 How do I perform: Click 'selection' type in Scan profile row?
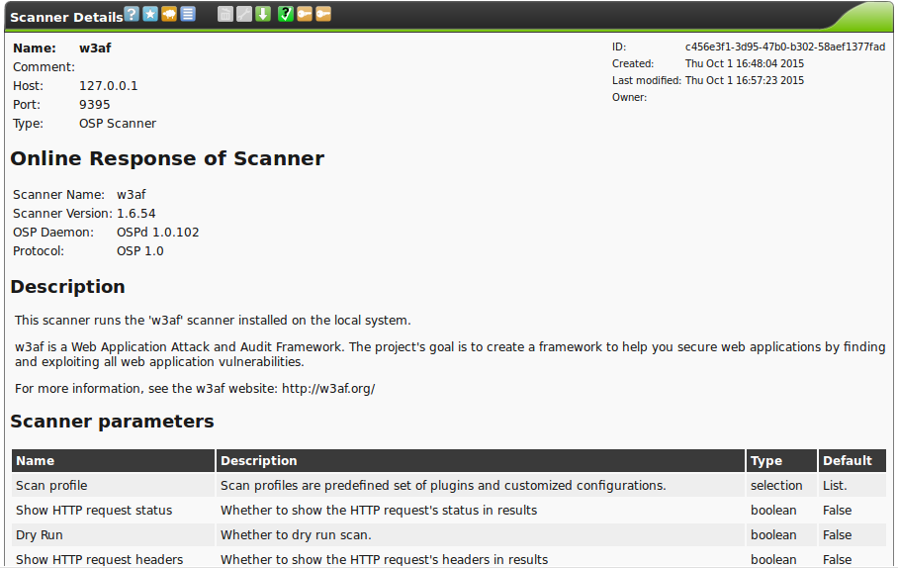pos(776,486)
